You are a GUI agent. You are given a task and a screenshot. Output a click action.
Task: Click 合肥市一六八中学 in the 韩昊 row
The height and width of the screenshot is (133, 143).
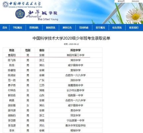[x=76, y=100]
